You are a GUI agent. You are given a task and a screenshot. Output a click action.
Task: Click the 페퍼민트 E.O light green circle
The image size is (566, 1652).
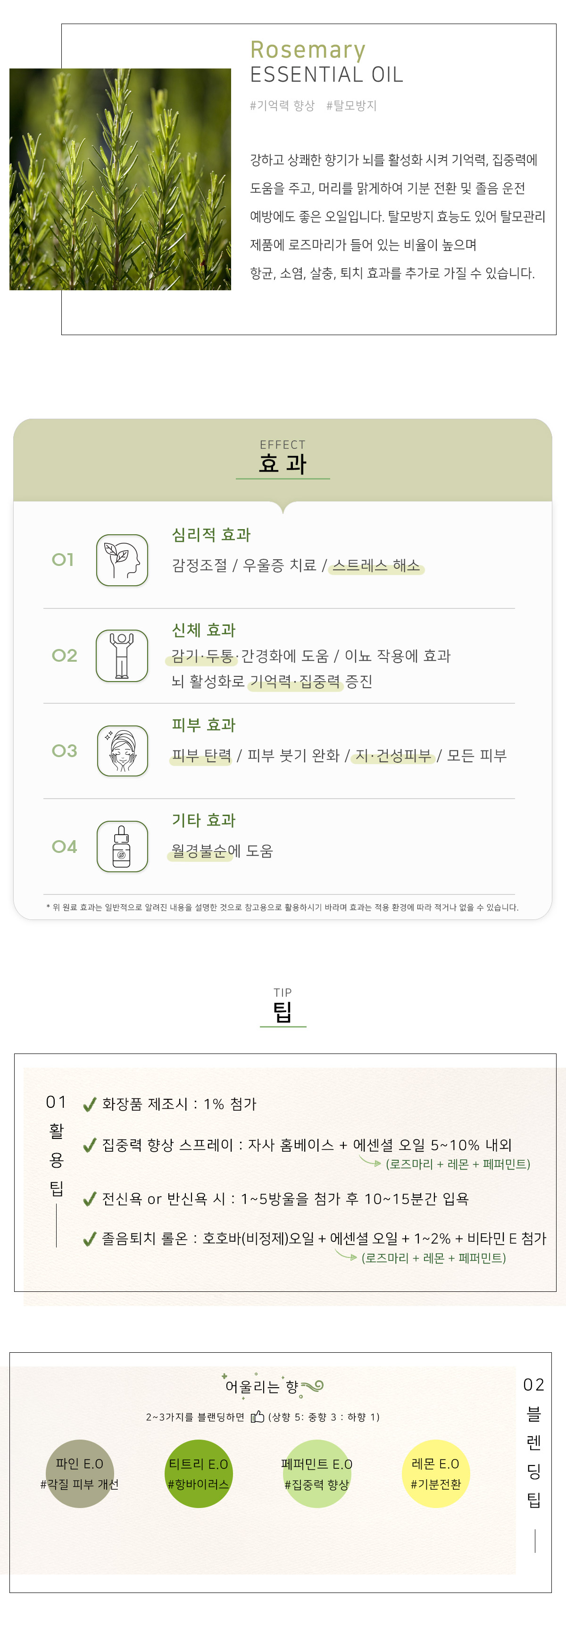(x=316, y=1474)
